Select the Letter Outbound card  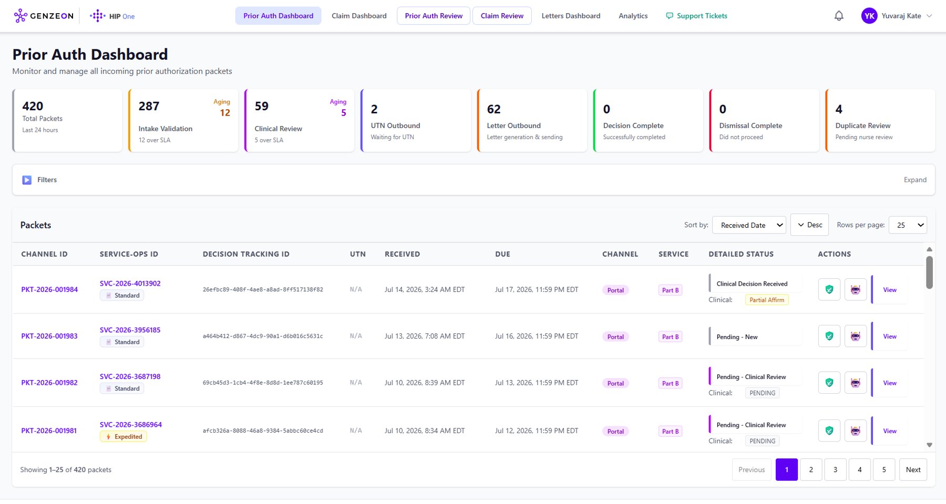(532, 120)
